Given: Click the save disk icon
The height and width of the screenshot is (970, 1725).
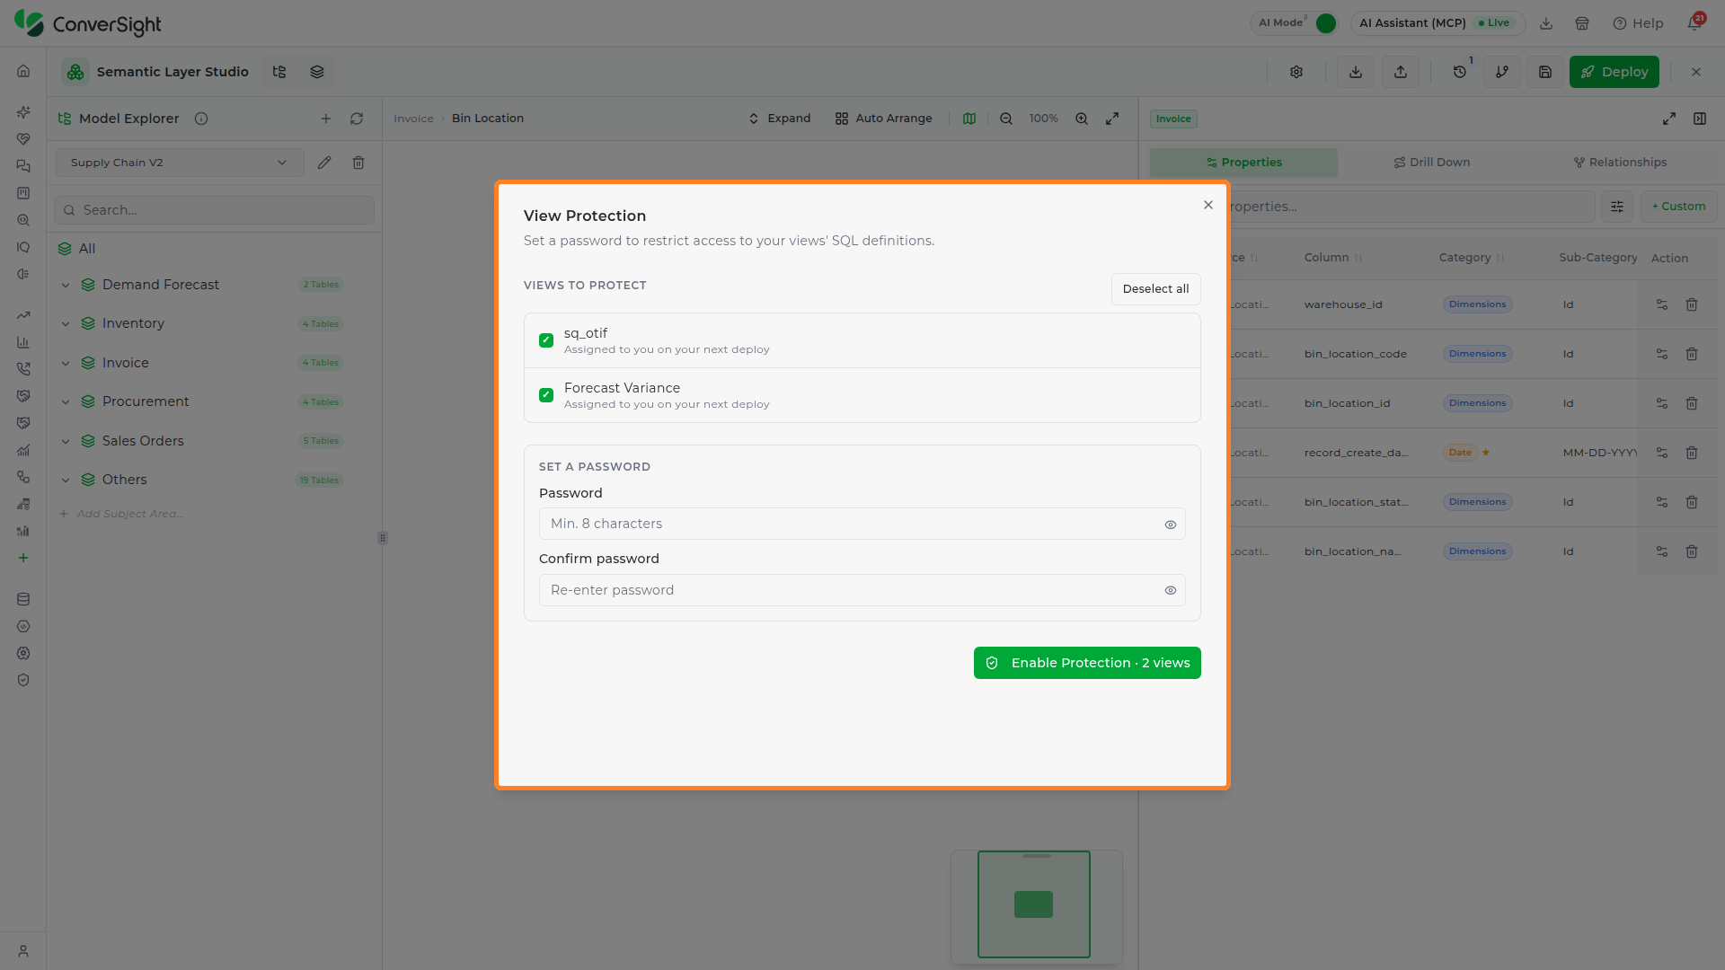Looking at the screenshot, I should [1544, 72].
